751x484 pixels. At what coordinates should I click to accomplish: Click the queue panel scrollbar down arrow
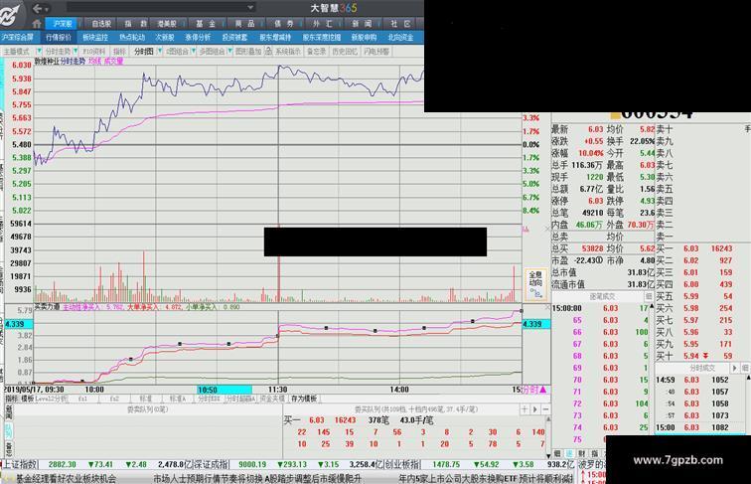point(548,456)
